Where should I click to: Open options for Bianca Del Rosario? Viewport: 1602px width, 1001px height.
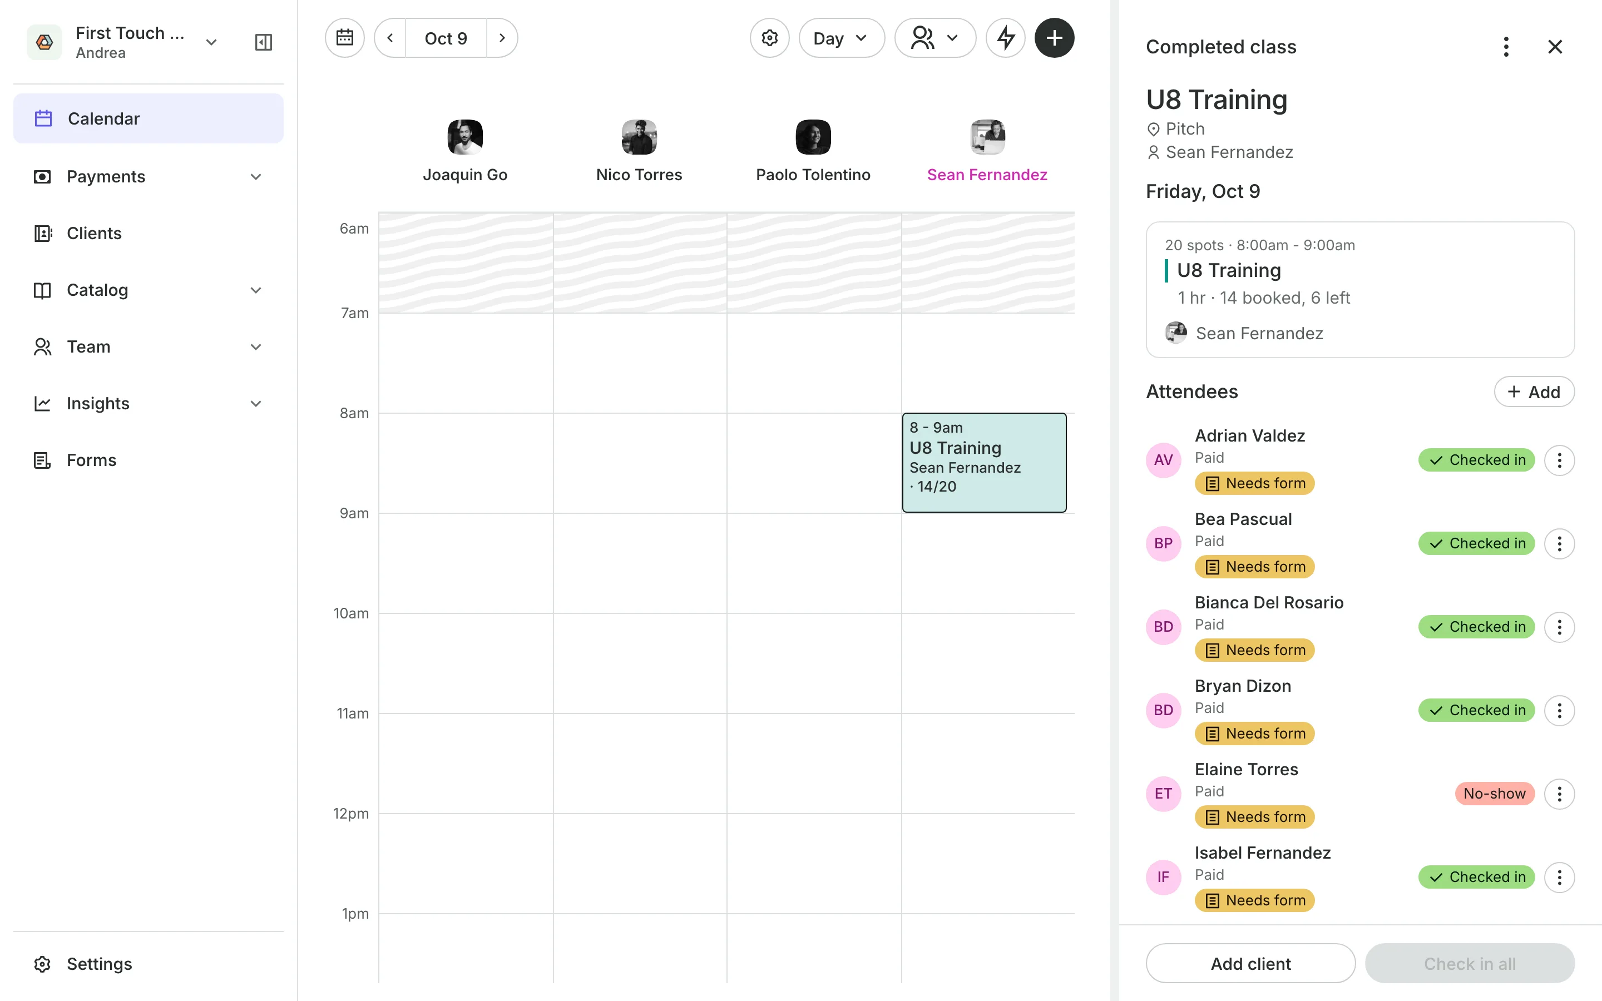pyautogui.click(x=1559, y=627)
